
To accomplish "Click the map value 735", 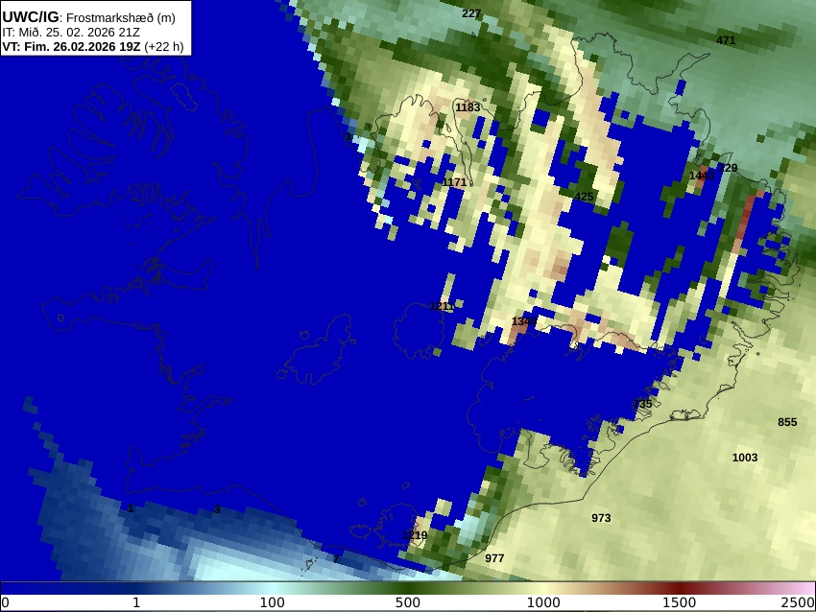I will (x=643, y=404).
